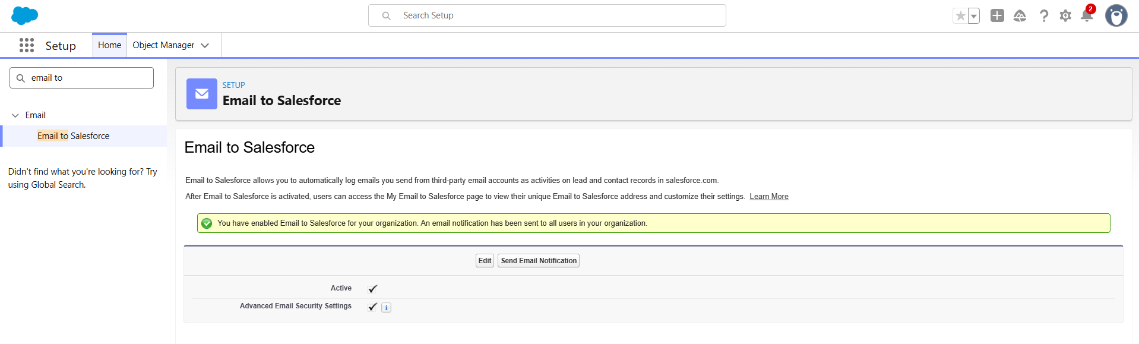
Task: Click the magnifier icon in Quick Find
Action: (21, 78)
